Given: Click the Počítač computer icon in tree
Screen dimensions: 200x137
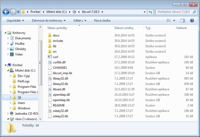Looking at the screenshot, I should [9, 65].
